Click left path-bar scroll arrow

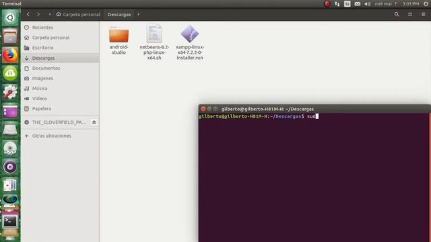pyautogui.click(x=49, y=14)
